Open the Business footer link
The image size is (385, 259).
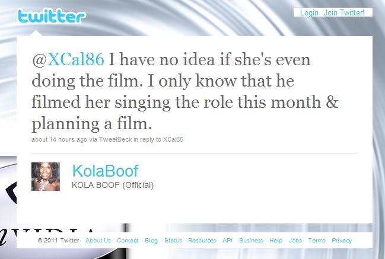coord(251,241)
